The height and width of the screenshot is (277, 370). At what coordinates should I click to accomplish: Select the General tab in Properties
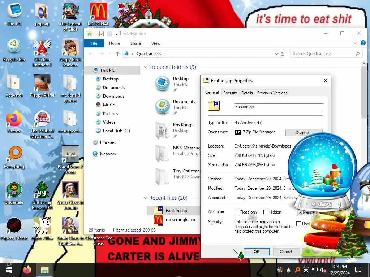point(212,92)
